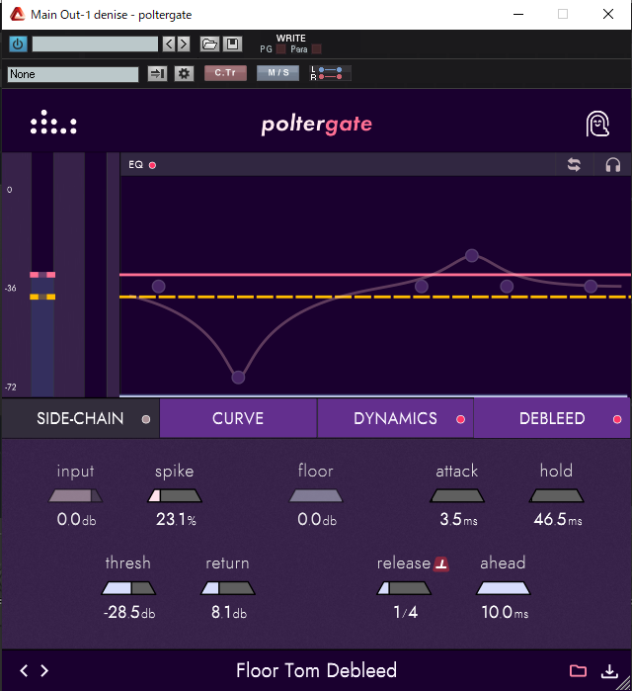This screenshot has height=691, width=632.
Task: Toggle the M / S button
Action: (278, 73)
